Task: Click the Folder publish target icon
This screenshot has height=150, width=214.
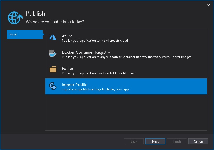Action: [x=53, y=69]
